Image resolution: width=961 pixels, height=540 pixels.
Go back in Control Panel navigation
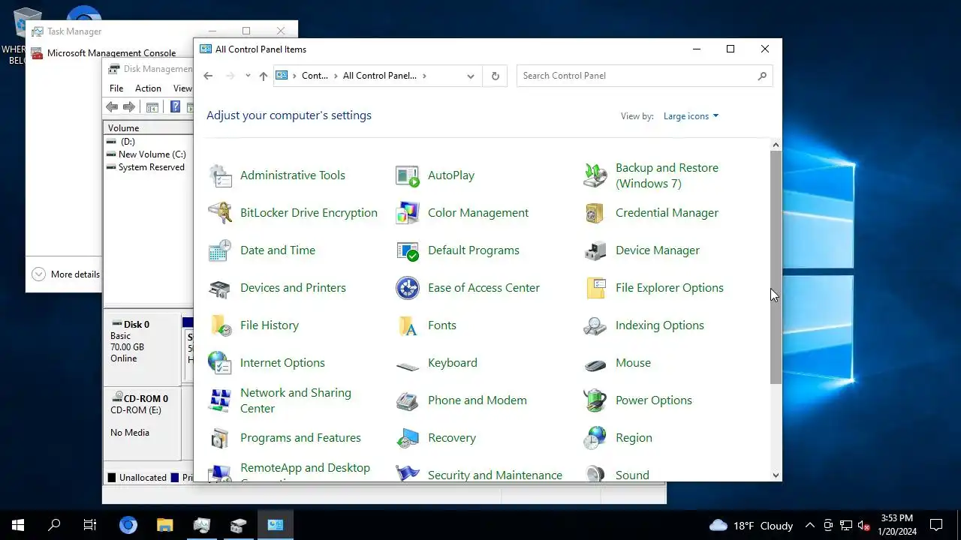coord(208,76)
